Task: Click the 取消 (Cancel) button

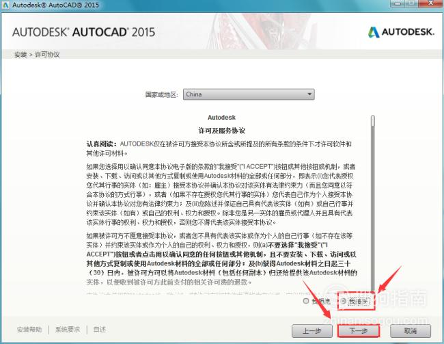Action: coord(411,331)
